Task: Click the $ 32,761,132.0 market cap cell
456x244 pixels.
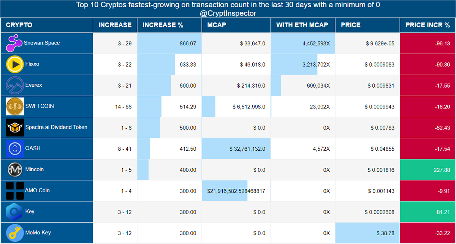Action: point(236,148)
